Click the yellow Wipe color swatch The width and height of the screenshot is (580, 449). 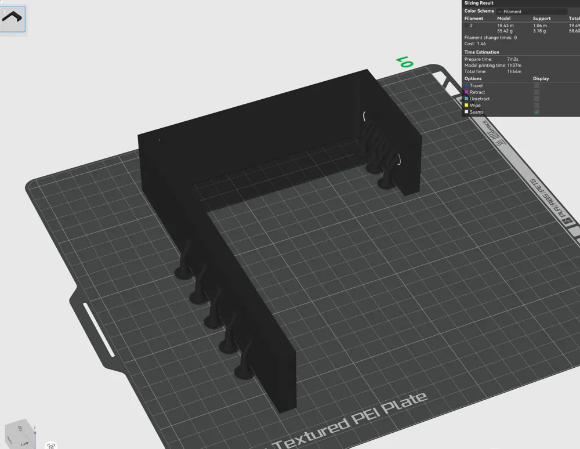(466, 106)
